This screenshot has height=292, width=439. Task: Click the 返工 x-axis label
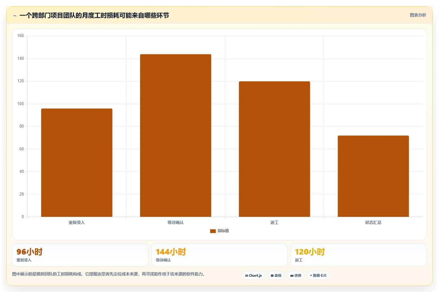point(274,222)
